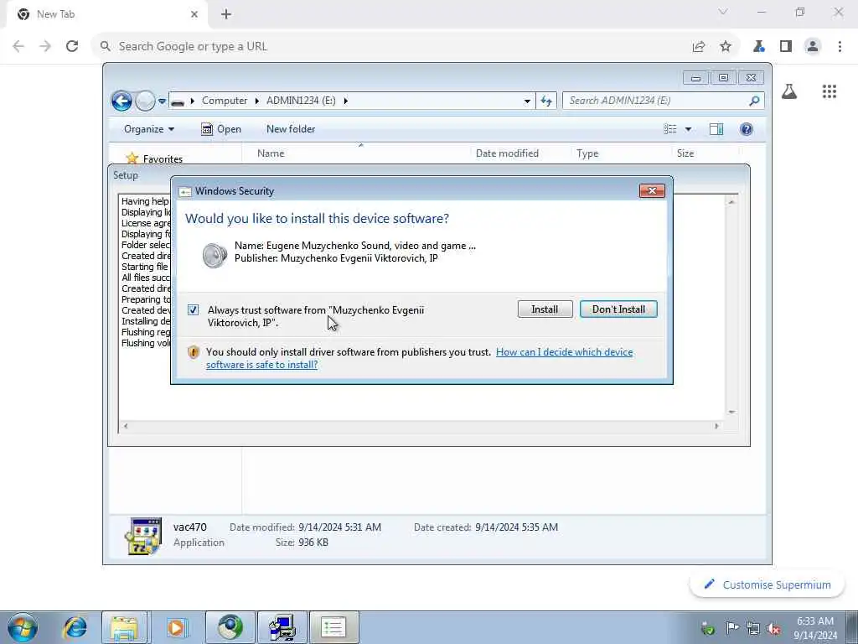Click the Explorer forward navigation arrow
The width and height of the screenshot is (858, 644).
[x=145, y=101]
